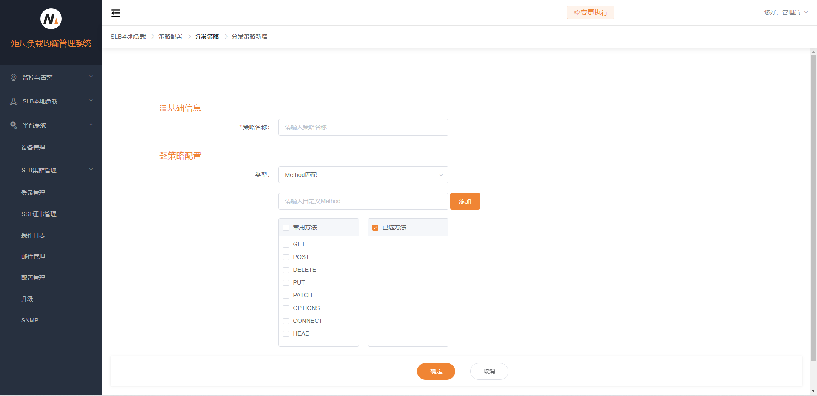This screenshot has width=817, height=396.
Task: Click the SLB local load network icon
Action: 14,101
